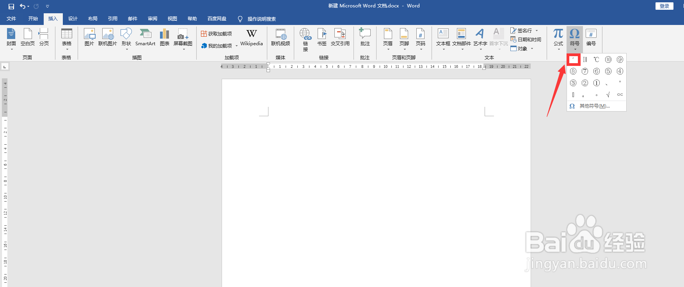Viewport: 684px width, 287px height.
Task: Open the 文件 (File) tab
Action: (11, 19)
